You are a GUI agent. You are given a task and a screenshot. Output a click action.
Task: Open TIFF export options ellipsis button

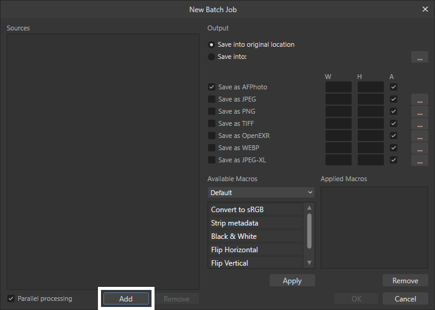pos(419,123)
